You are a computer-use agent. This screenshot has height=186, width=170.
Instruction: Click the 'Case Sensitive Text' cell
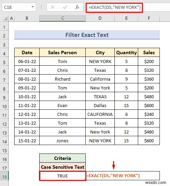[62, 167]
